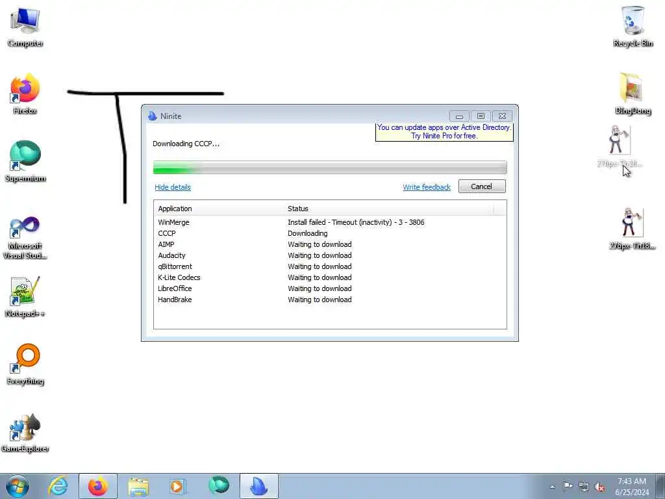Click Hide details link in Ninite
This screenshot has width=665, height=499.
coord(173,187)
